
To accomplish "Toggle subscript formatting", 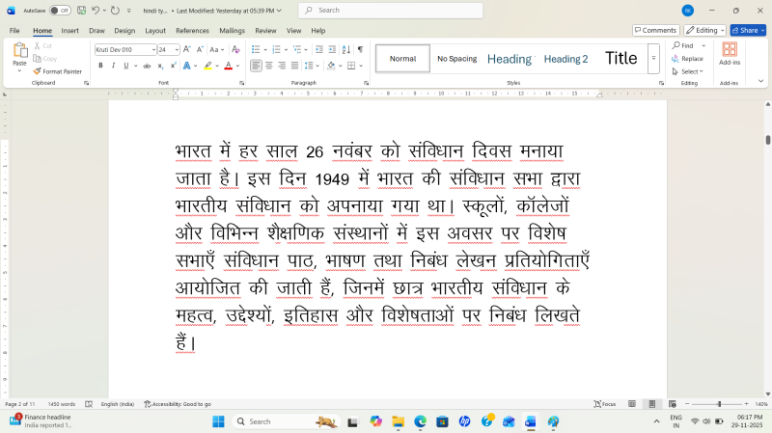I will click(x=160, y=66).
